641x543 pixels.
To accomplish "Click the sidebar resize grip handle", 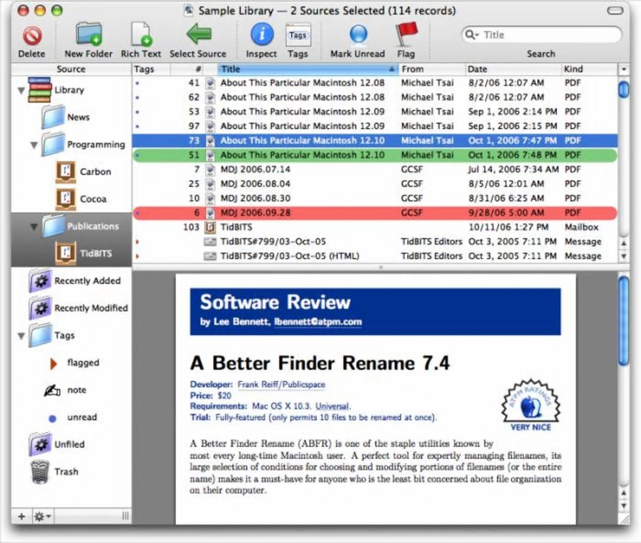I will tap(126, 517).
